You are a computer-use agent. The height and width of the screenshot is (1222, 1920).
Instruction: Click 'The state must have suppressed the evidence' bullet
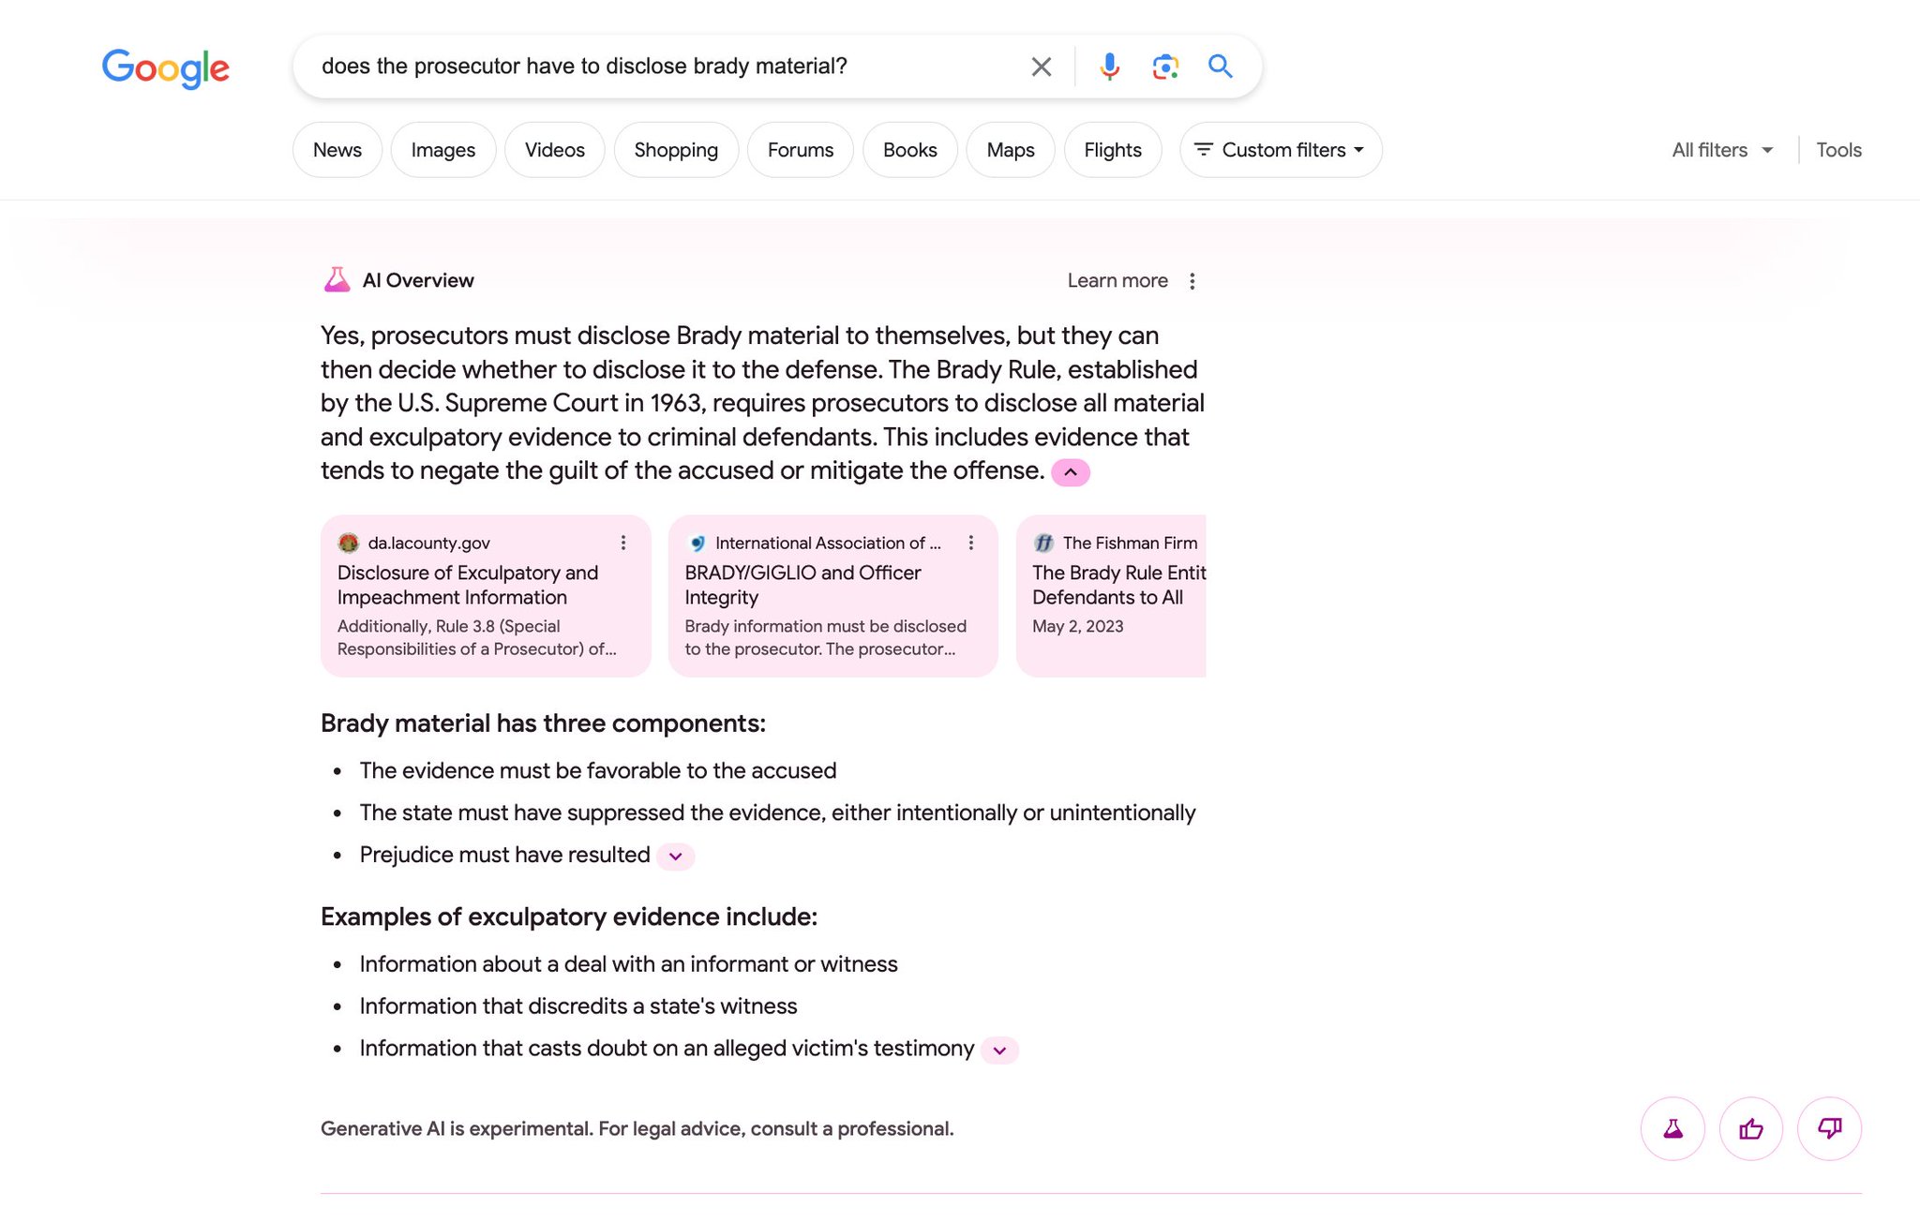click(777, 812)
